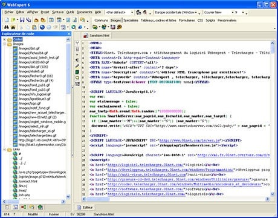Click the green book icon in gutter
This screenshot has height=218, width=278.
click(x=77, y=72)
